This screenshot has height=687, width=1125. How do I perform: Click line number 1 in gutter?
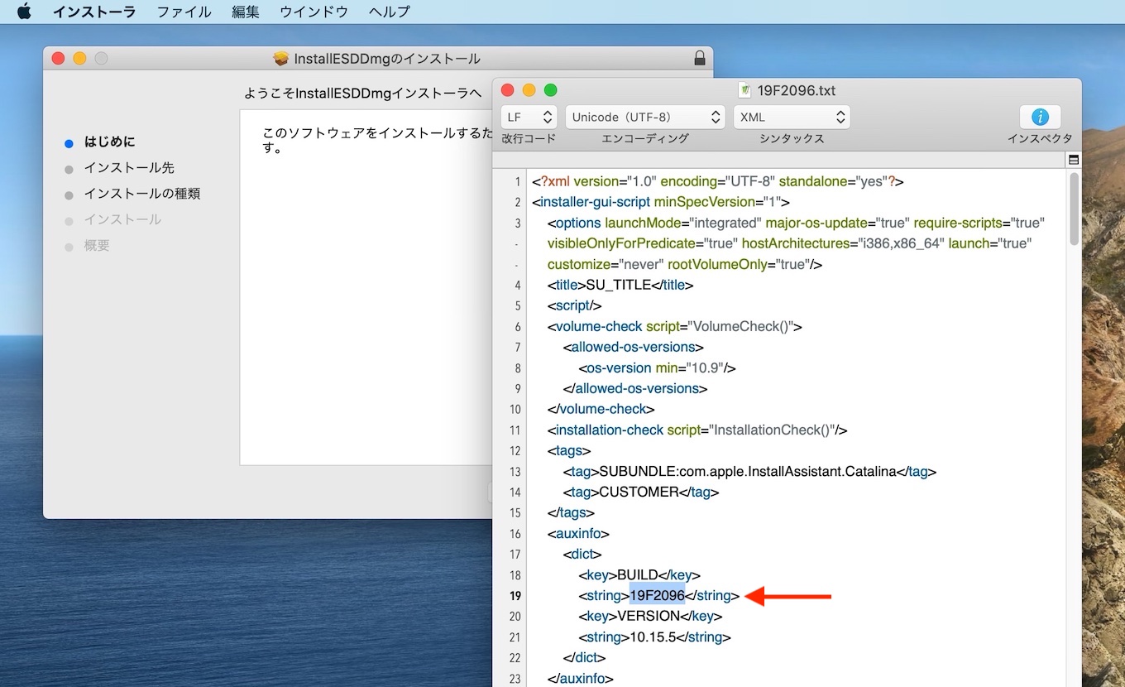point(517,182)
